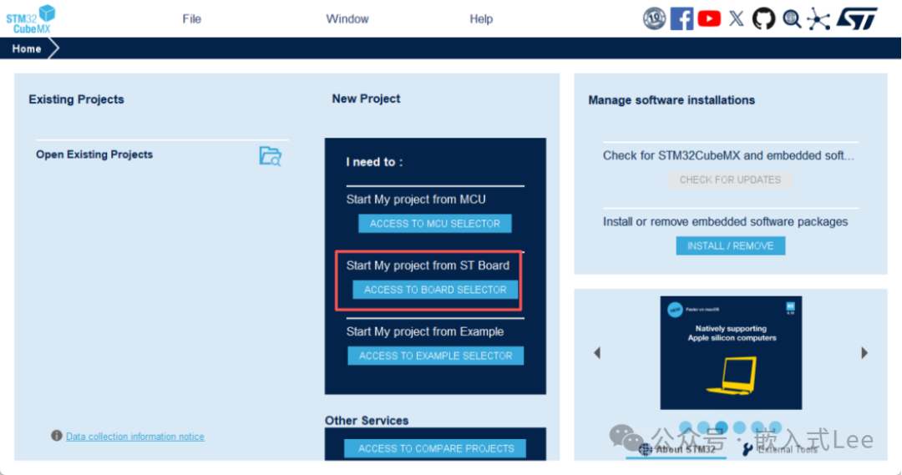The width and height of the screenshot is (902, 475).
Task: Click ACCESS TO MCU SELECTOR button
Action: point(435,224)
